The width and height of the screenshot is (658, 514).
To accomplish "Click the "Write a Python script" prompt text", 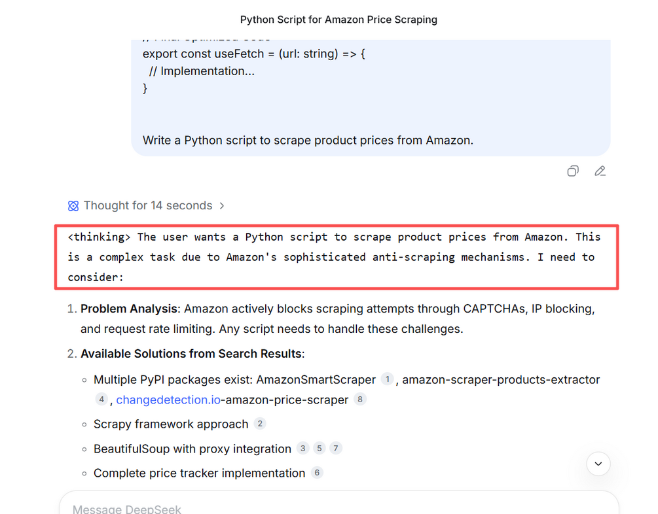I will (x=308, y=140).
